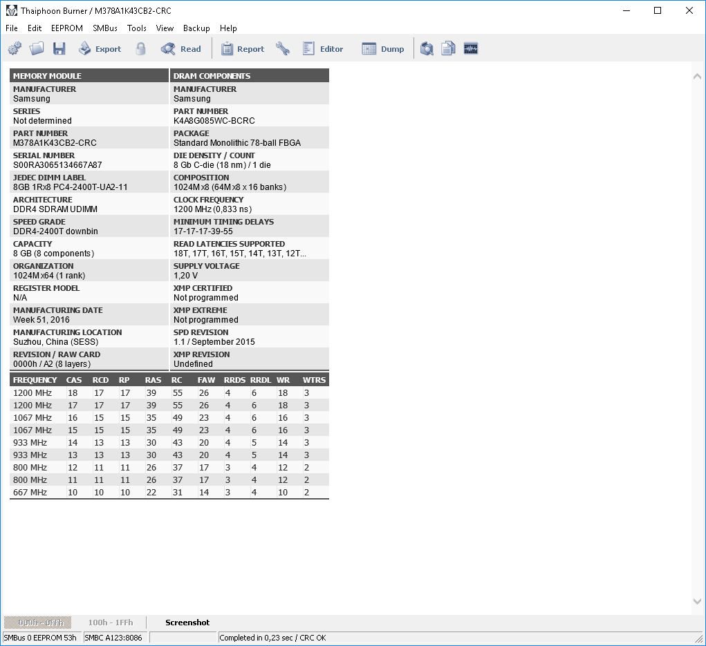This screenshot has width=706, height=646.
Task: Click 'SMBus 0 EEPROM 53h' status entry
Action: pos(42,638)
